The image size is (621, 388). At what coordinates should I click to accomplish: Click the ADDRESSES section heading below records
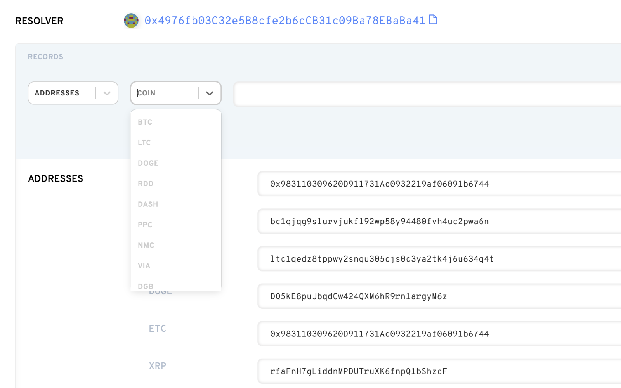click(56, 178)
